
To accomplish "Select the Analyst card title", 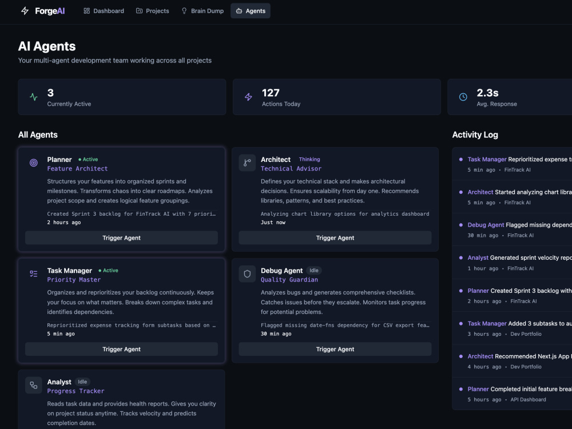I will [59, 382].
